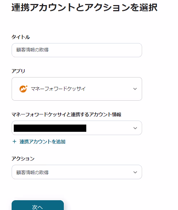Open the linked account information dropdown
Viewport: 178px width, 210px height.
[x=77, y=128]
